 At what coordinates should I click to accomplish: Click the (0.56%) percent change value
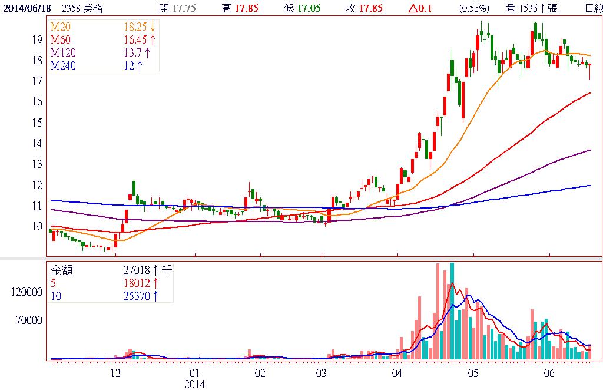[x=474, y=8]
